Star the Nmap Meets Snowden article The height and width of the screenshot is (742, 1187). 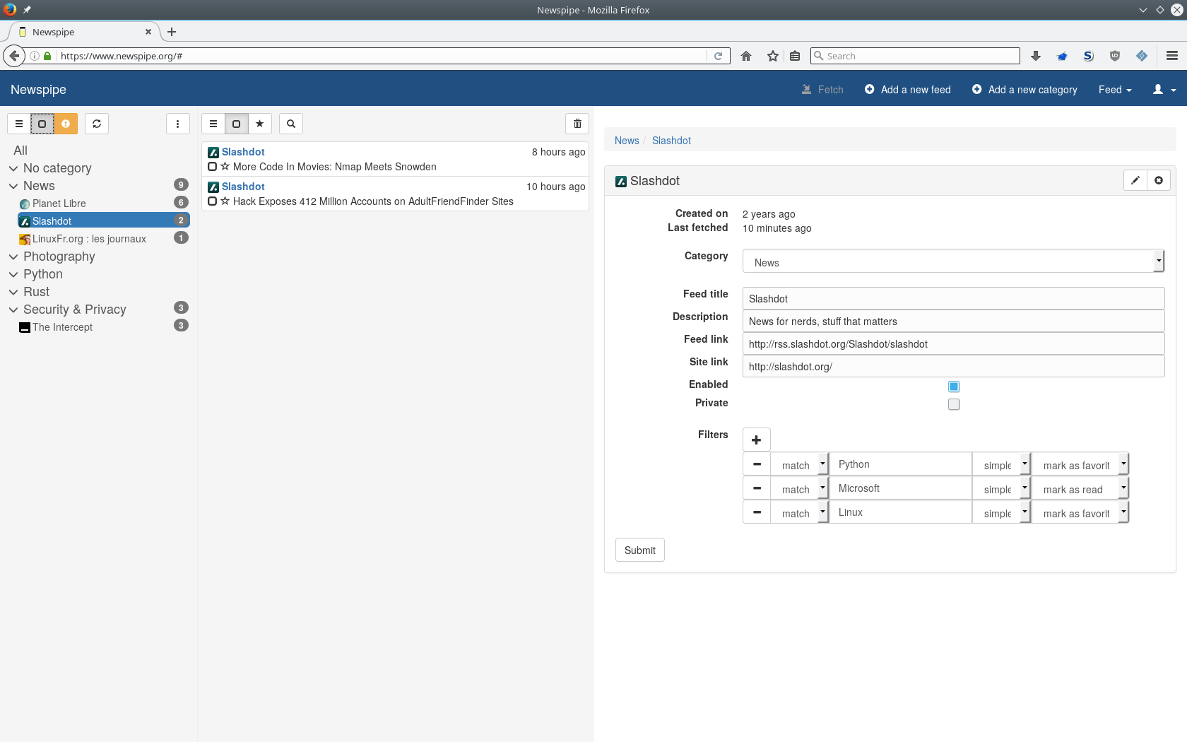pyautogui.click(x=225, y=167)
